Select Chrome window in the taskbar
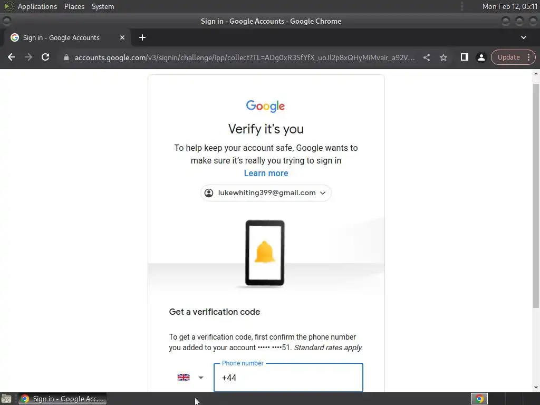The image size is (540, 405). [63, 399]
